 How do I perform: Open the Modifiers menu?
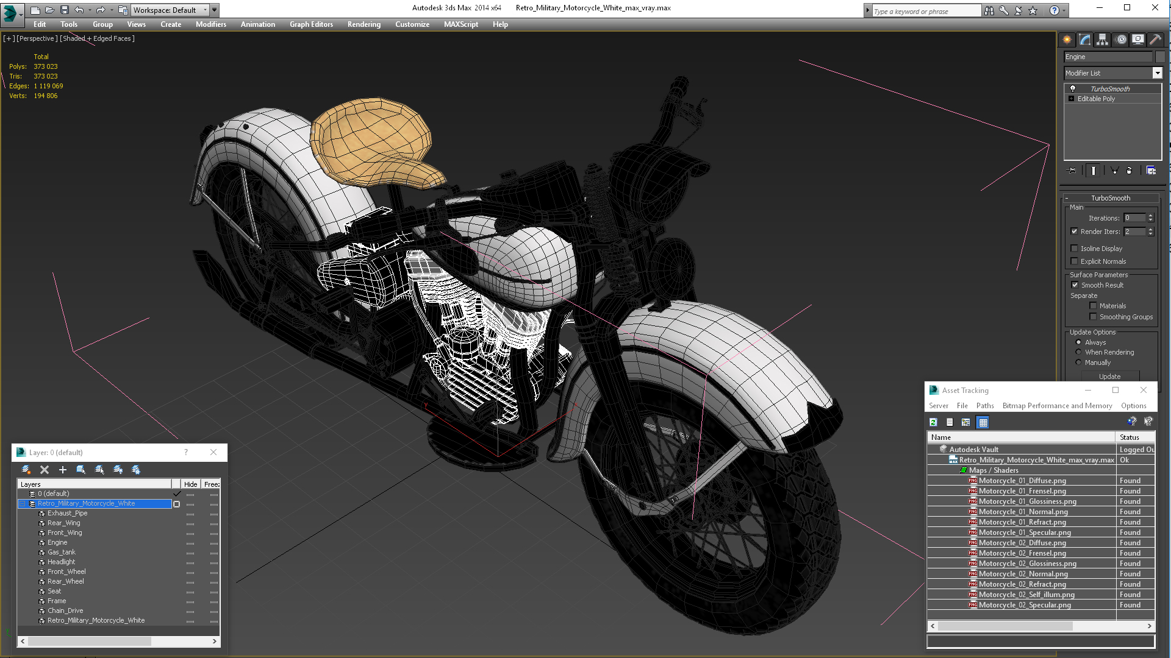211,24
